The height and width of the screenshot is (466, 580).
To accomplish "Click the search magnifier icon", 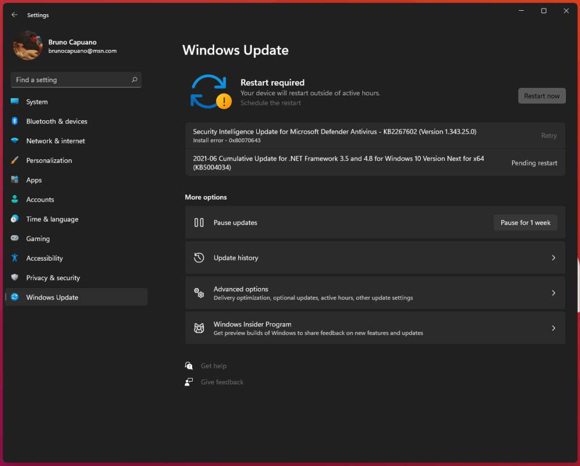I will click(x=134, y=80).
